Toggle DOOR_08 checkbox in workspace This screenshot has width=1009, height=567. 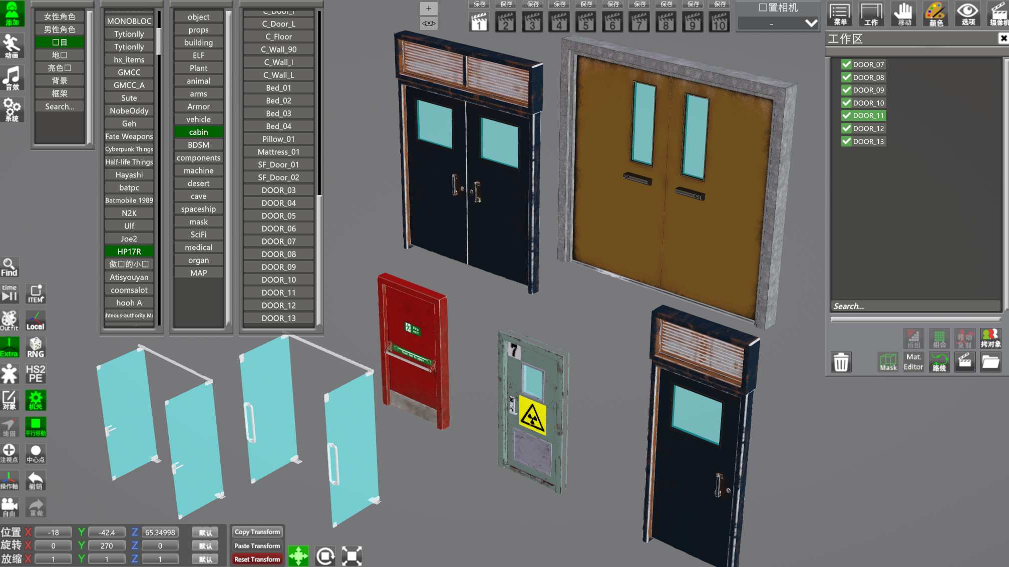coord(847,77)
